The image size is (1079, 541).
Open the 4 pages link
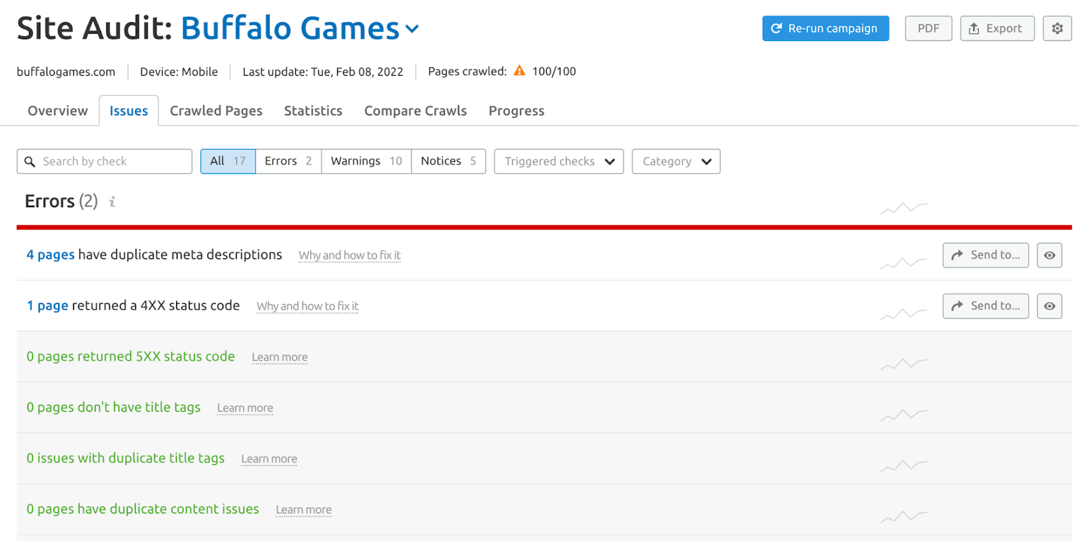[x=51, y=255]
